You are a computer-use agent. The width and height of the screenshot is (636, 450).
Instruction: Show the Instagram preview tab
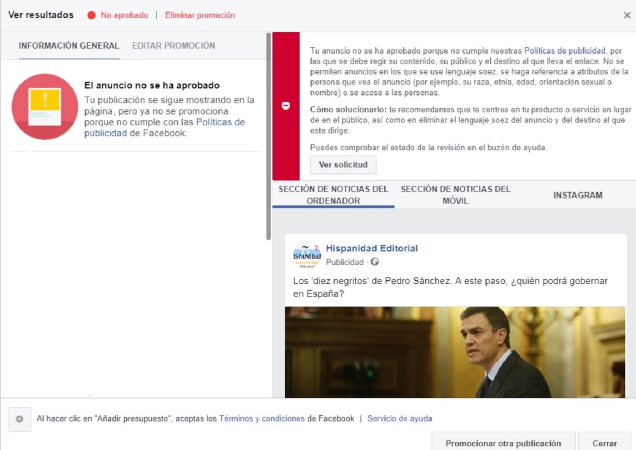pos(577,195)
